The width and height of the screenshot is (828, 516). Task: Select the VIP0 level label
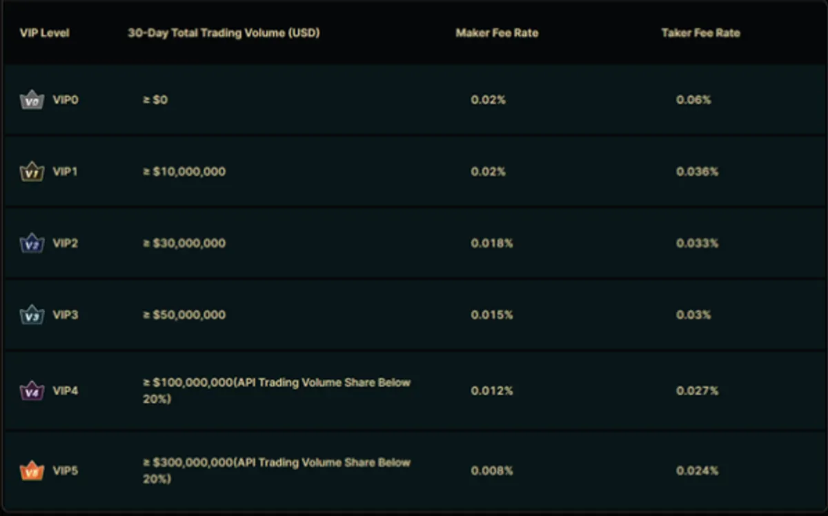tap(66, 100)
